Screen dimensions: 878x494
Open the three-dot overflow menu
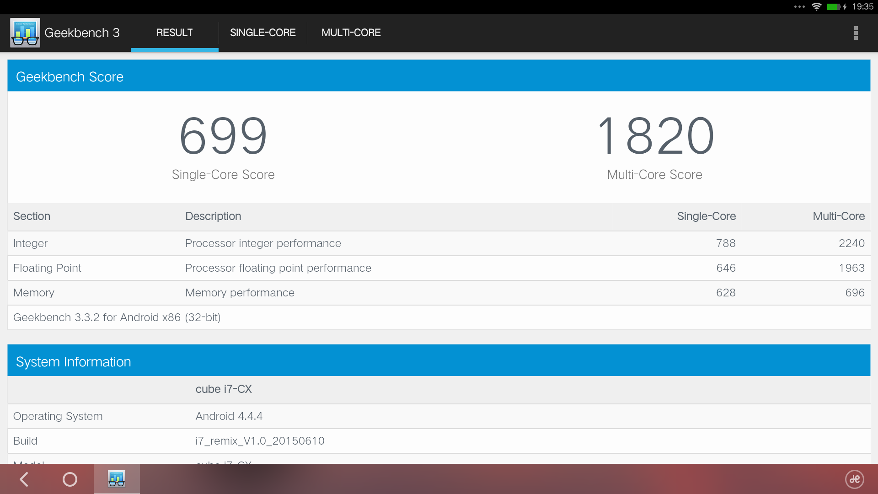(856, 33)
